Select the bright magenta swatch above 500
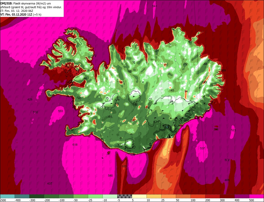The image size is (264, 202). pos(256,196)
